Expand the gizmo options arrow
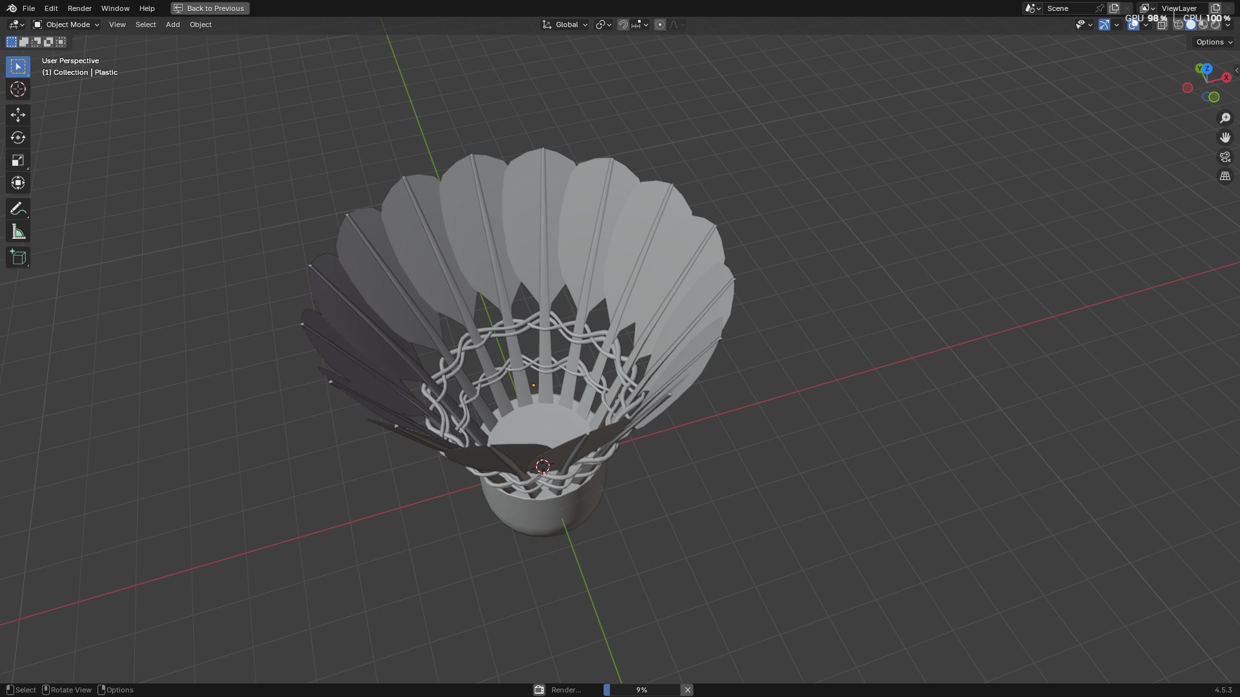 (x=1117, y=25)
